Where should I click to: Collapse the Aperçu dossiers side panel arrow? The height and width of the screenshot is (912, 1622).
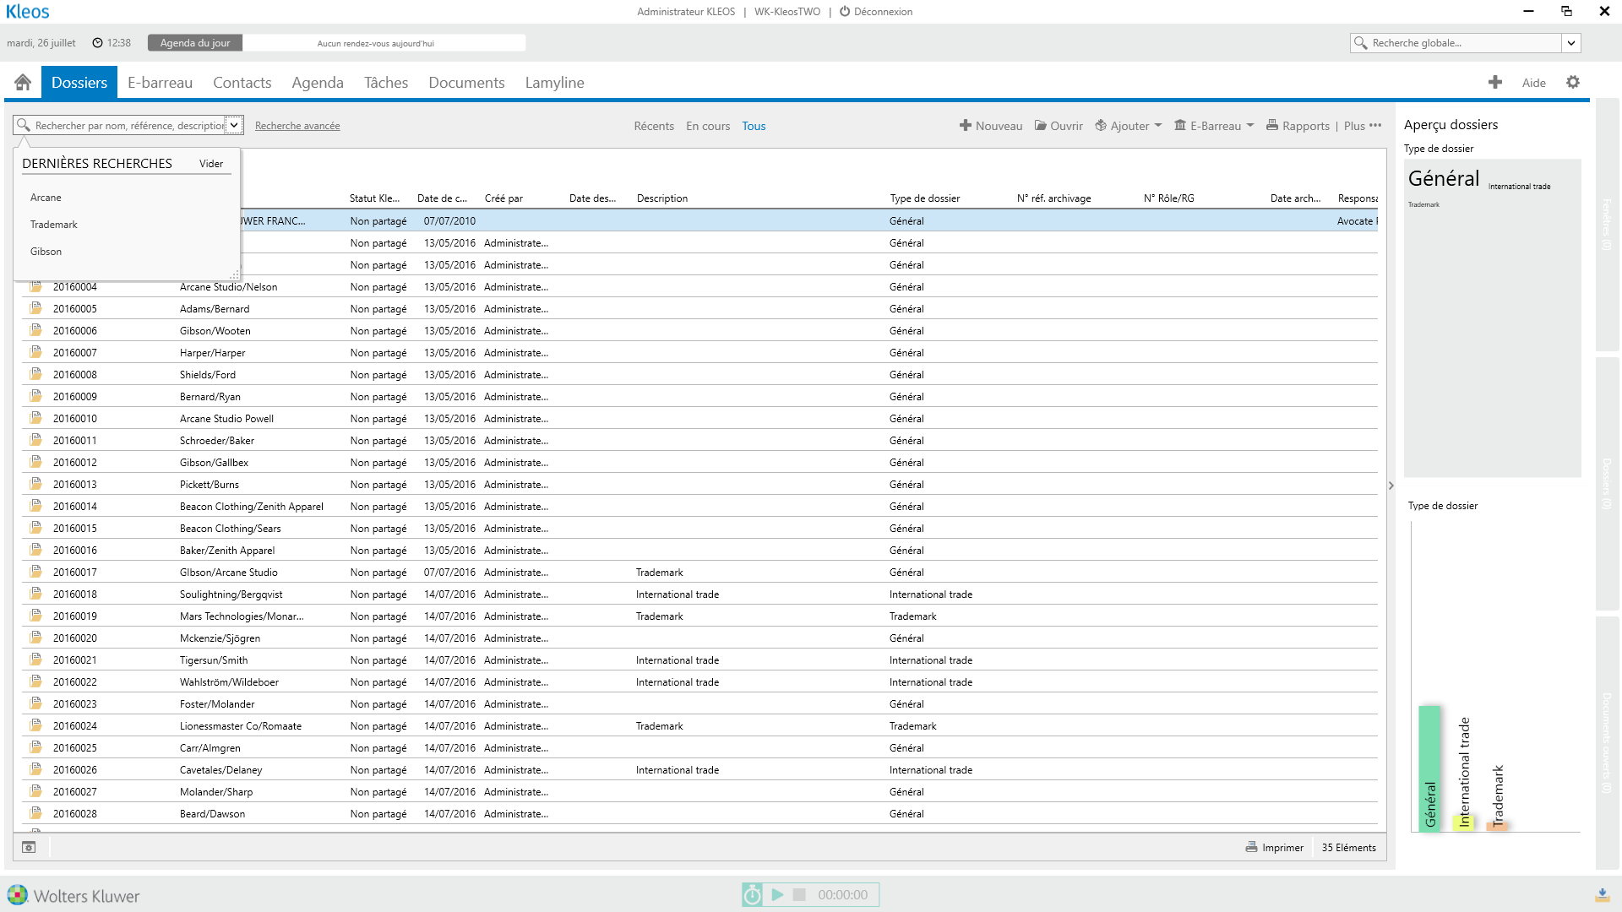(1391, 486)
